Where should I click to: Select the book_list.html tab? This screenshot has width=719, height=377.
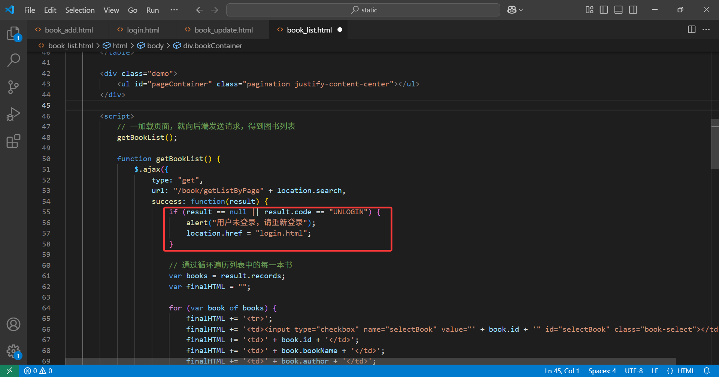[x=309, y=30]
